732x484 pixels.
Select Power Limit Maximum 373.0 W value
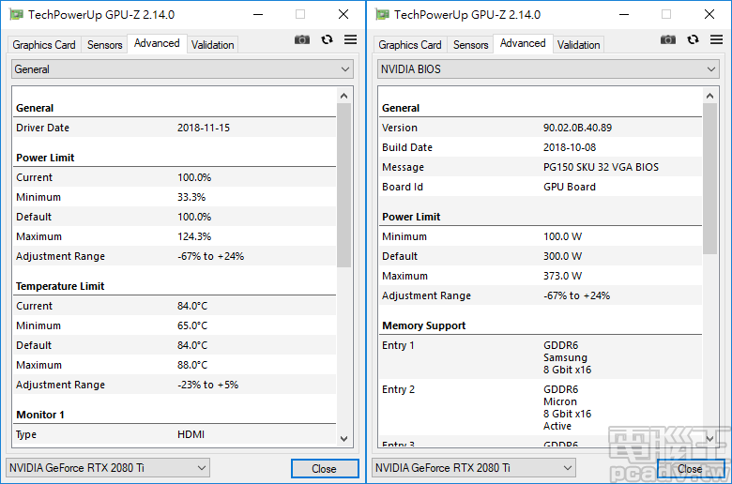[562, 276]
